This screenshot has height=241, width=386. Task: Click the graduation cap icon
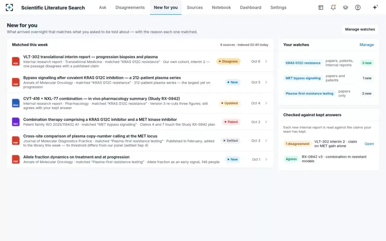pyautogui.click(x=345, y=7)
